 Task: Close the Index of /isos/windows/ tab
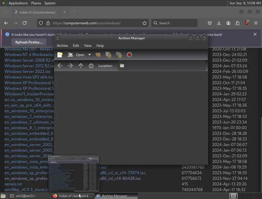[64, 12]
